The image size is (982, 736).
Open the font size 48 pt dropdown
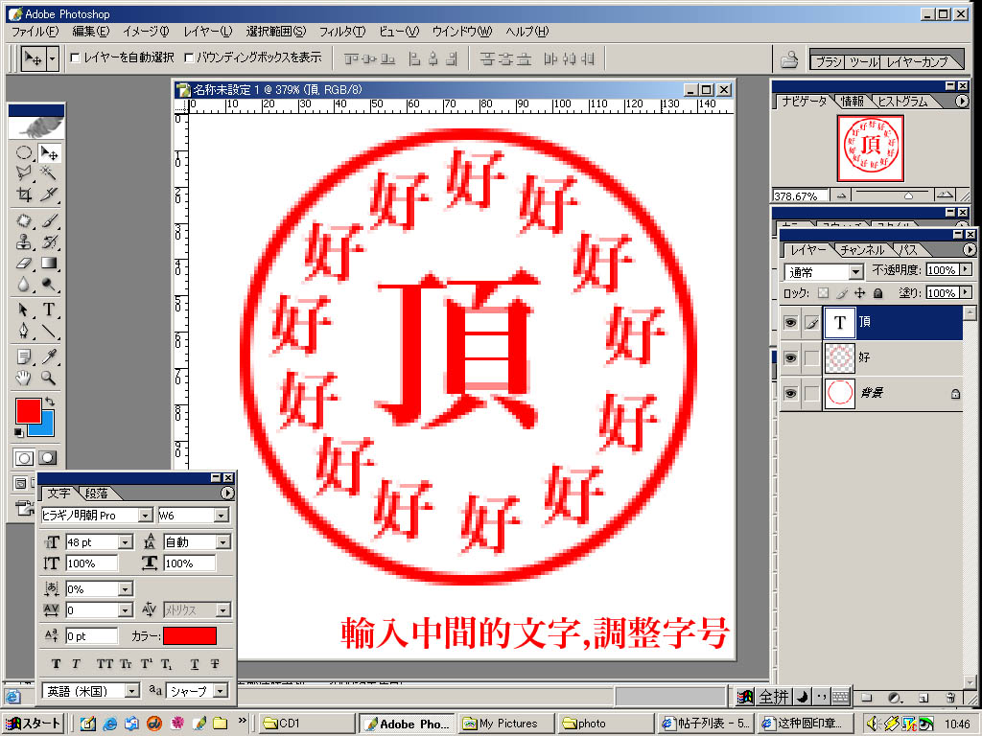click(x=126, y=542)
